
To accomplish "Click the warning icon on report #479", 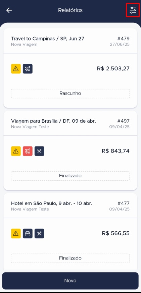I will pos(16,69).
